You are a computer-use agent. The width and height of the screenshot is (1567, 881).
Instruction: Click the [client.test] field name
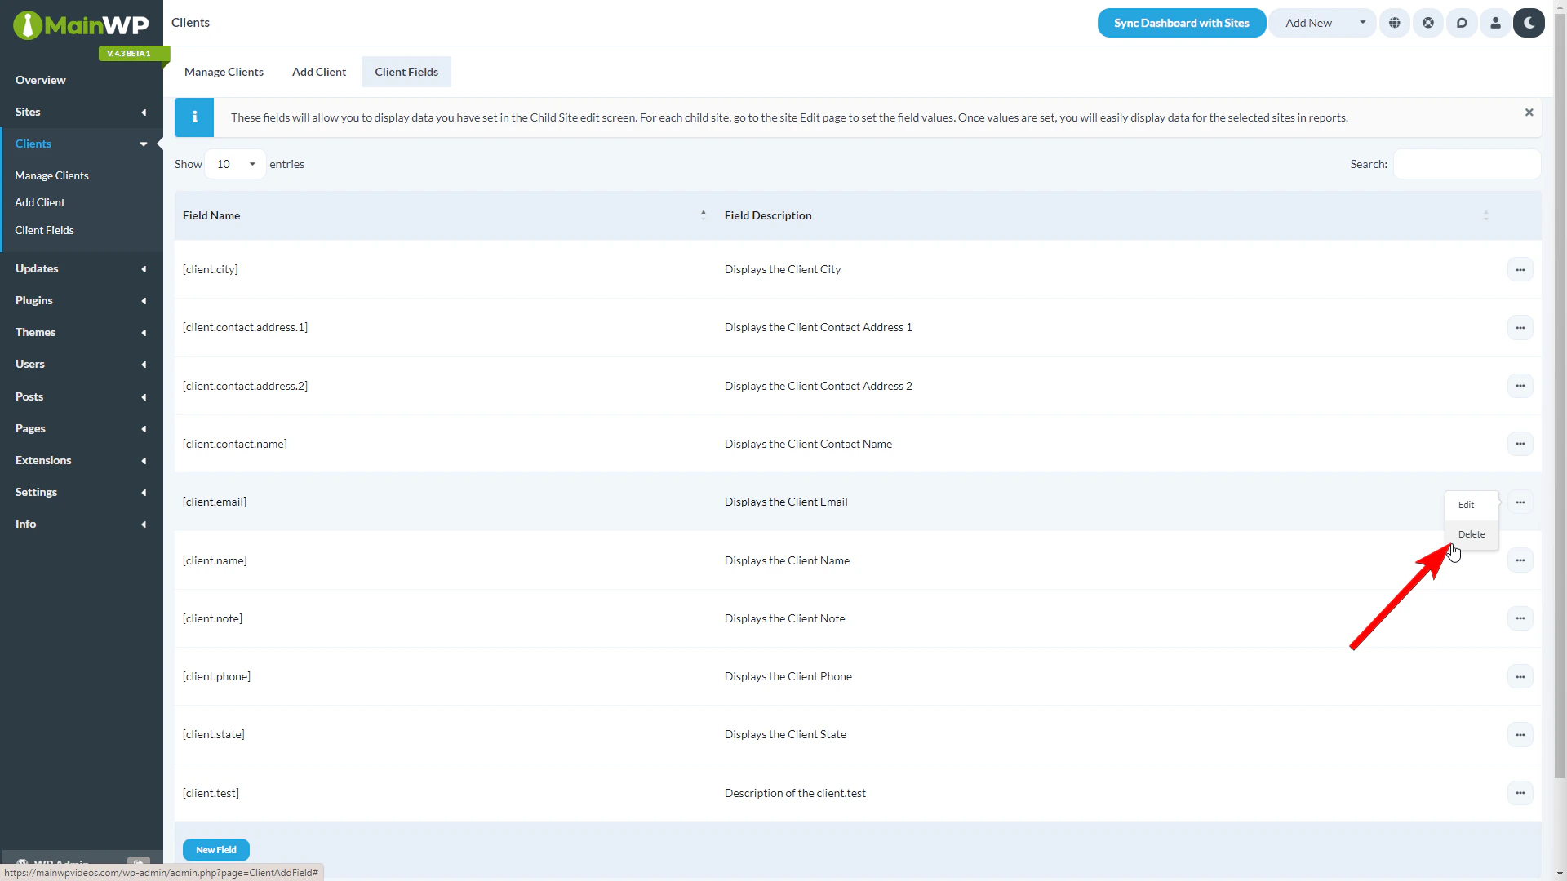click(x=211, y=793)
